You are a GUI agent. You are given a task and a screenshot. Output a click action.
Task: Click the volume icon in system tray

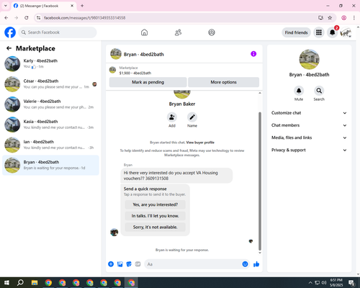[324, 283]
